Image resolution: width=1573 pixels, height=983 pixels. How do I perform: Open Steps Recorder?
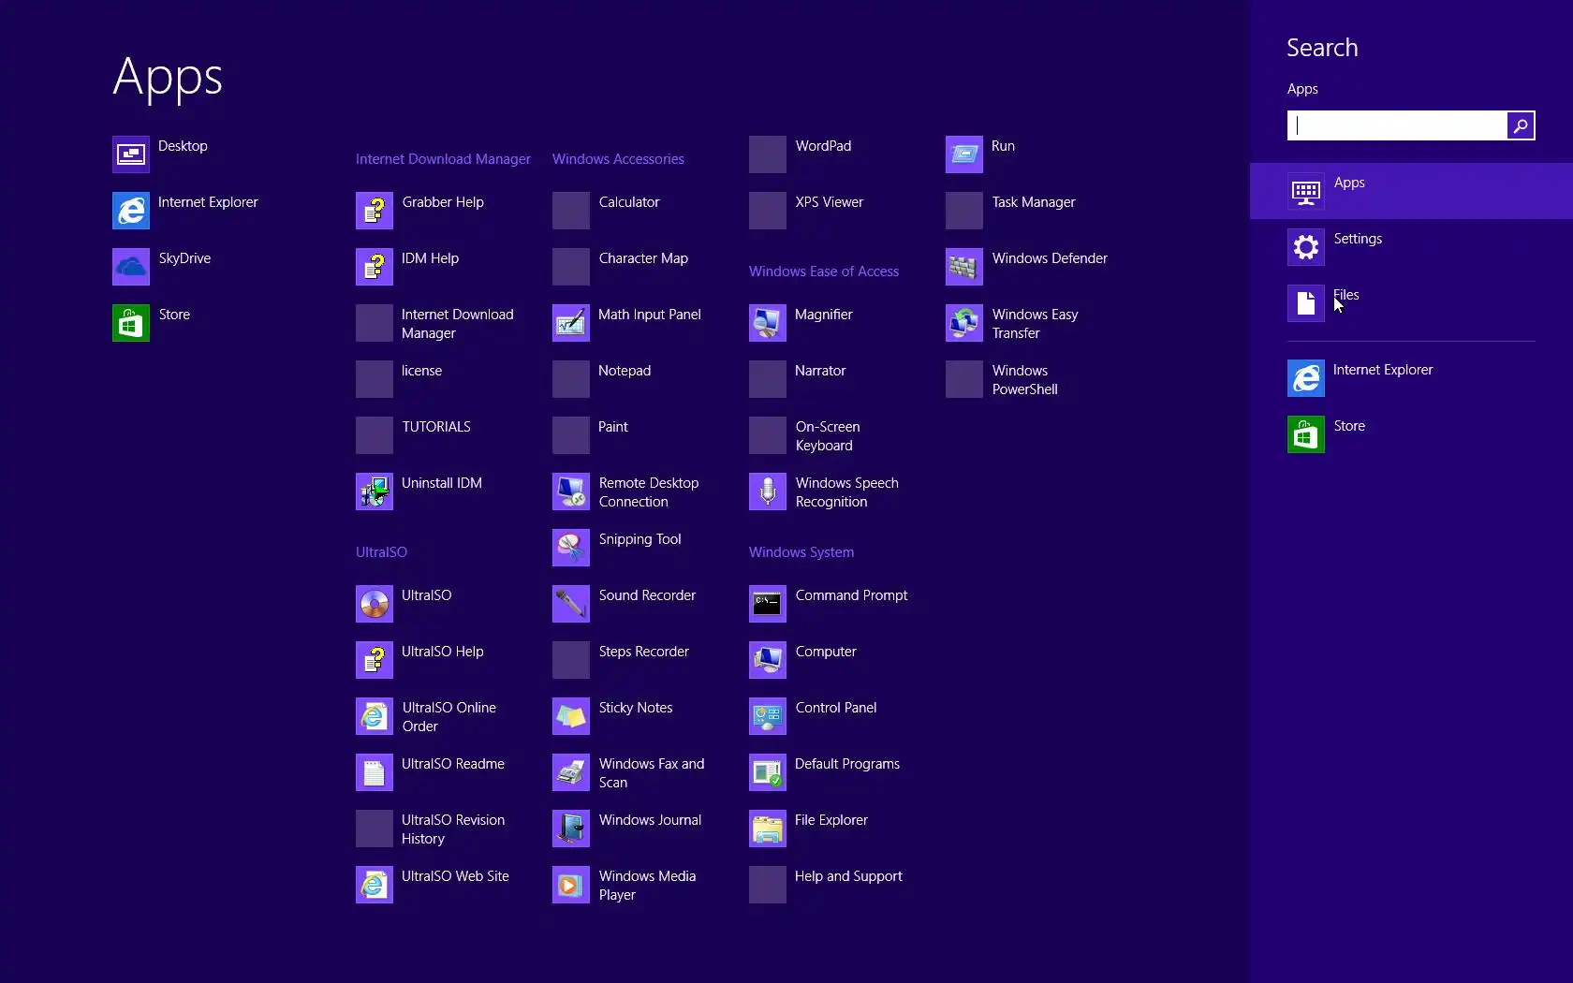(621, 660)
